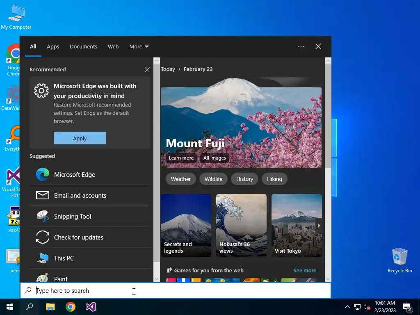Select the vac40 archive desktop icon
420x315 pixels.
click(14, 219)
